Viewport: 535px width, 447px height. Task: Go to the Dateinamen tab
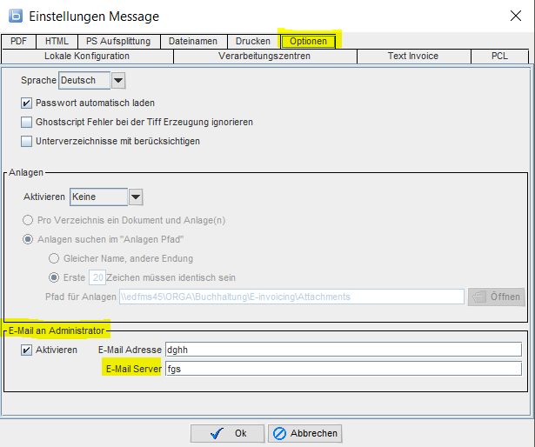pos(192,41)
